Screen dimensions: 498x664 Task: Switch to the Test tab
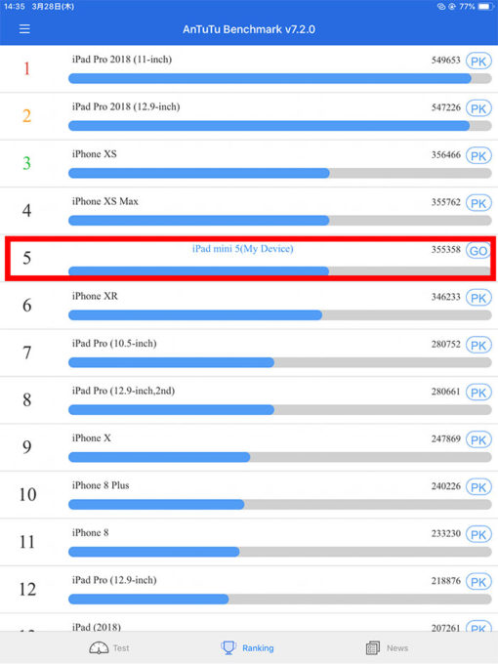tap(109, 648)
